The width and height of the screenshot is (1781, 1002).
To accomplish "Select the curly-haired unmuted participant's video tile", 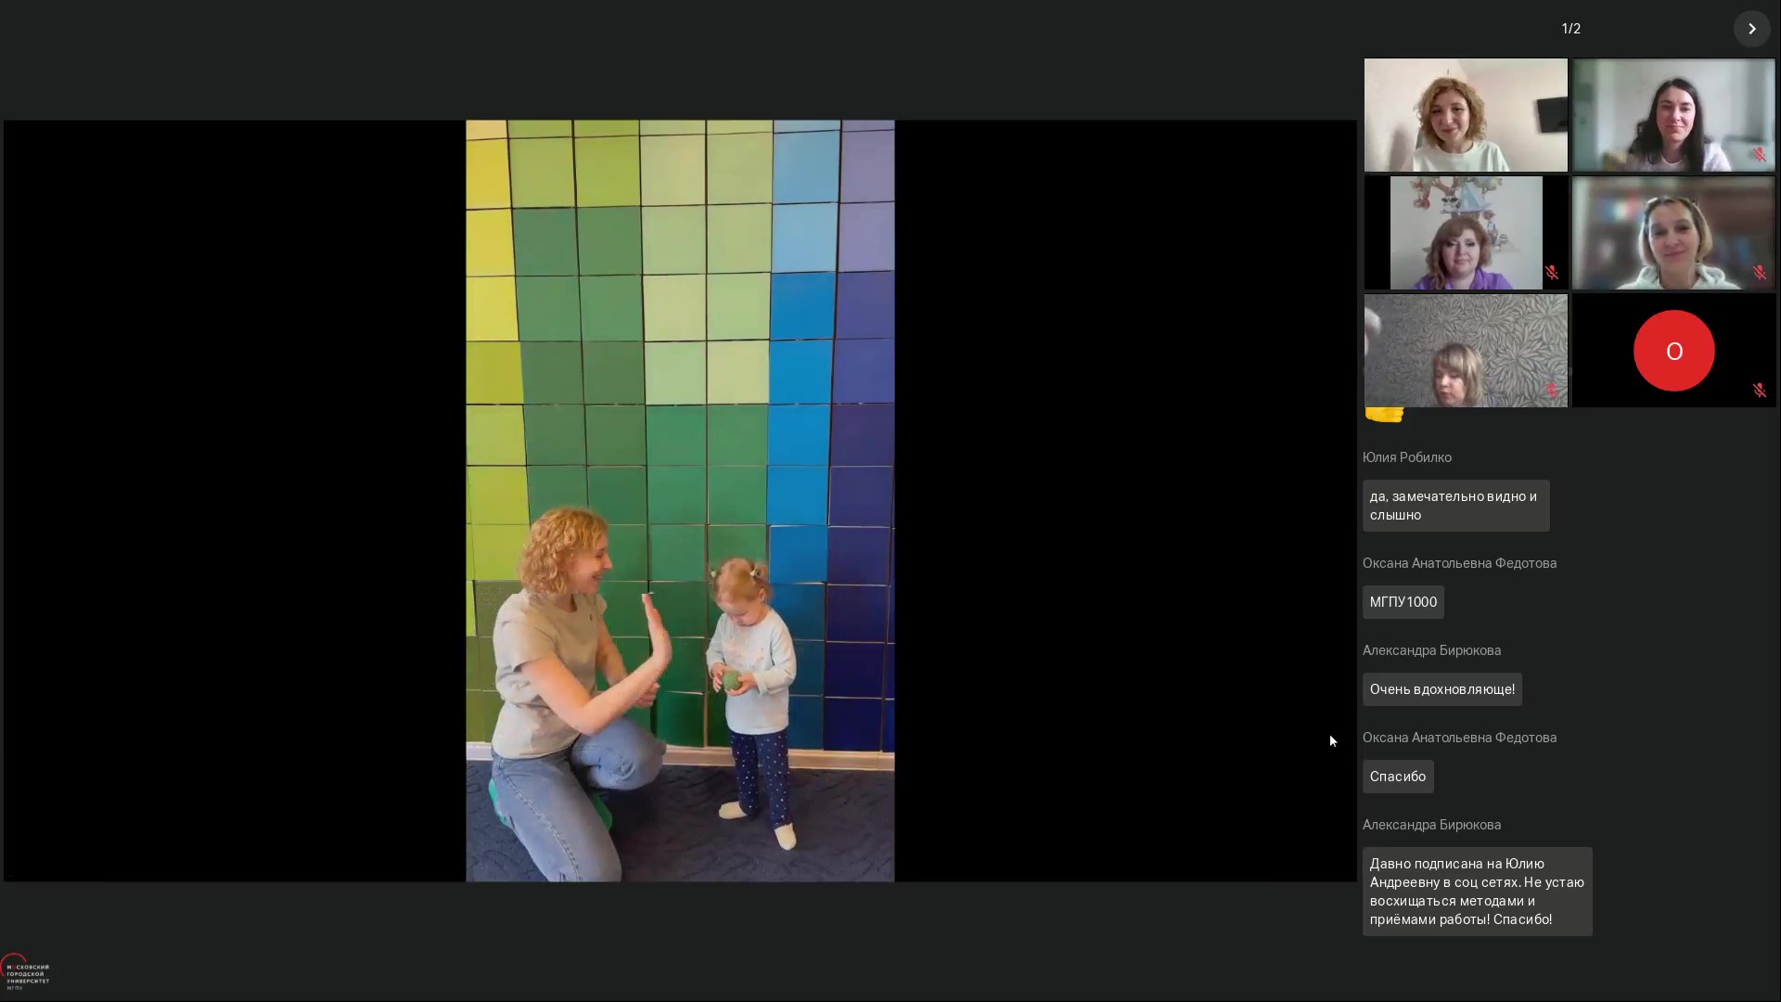I will pos(1465,115).
